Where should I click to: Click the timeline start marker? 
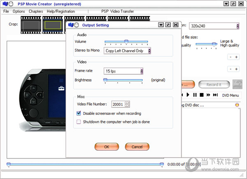tap(9, 165)
